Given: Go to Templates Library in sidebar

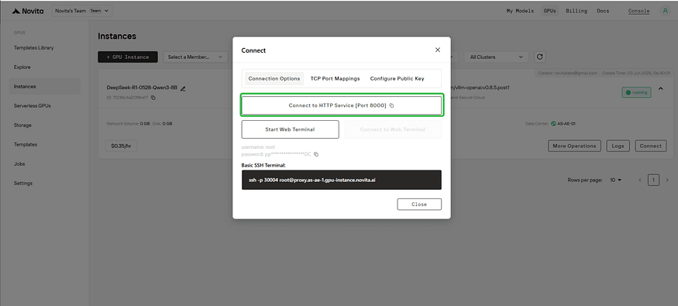Looking at the screenshot, I should (x=34, y=48).
